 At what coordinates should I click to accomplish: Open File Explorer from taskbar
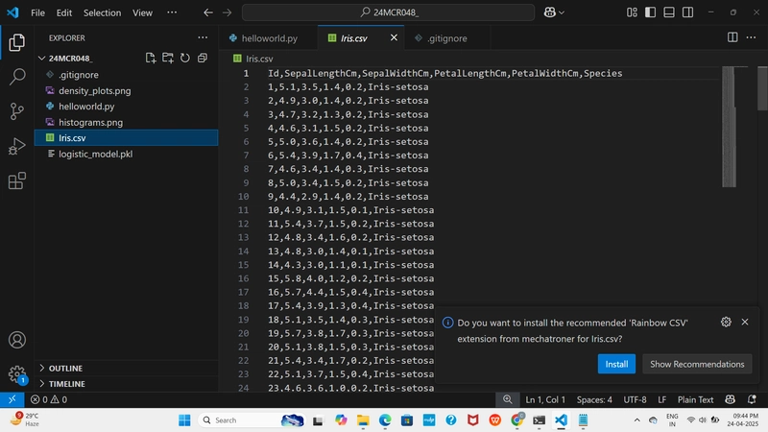363,420
